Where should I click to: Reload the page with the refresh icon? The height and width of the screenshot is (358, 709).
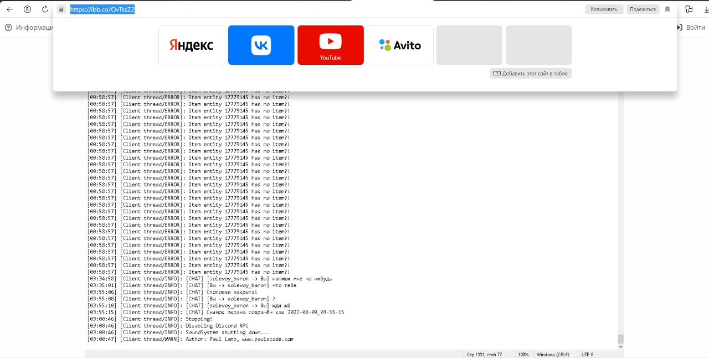click(45, 9)
